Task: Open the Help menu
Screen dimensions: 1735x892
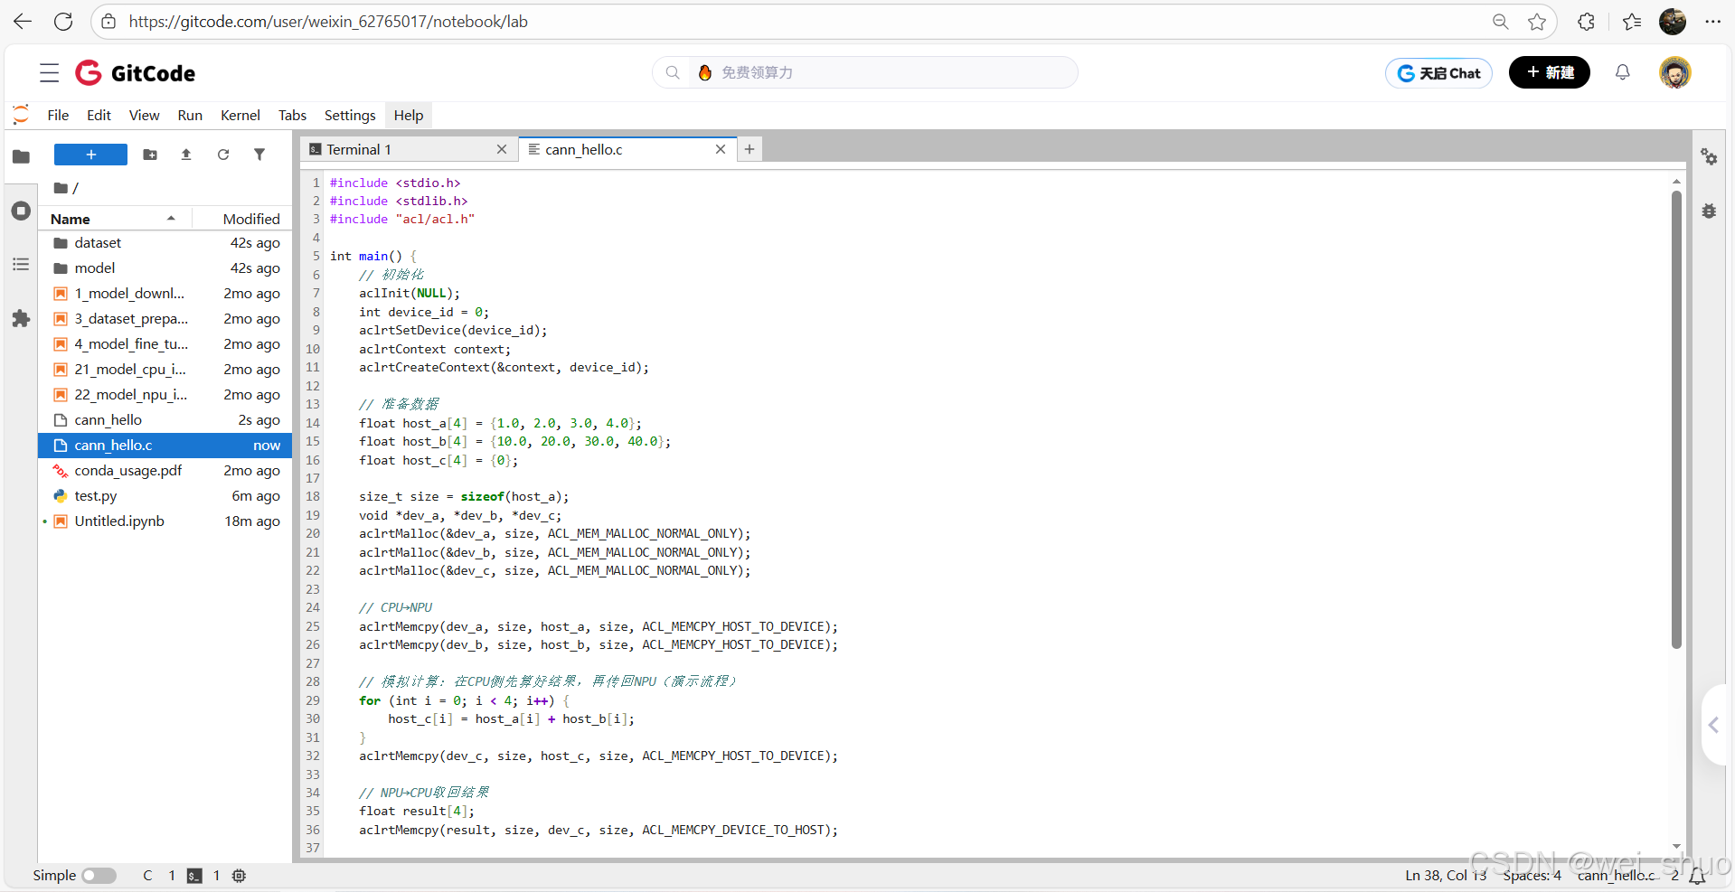Action: [x=408, y=115]
